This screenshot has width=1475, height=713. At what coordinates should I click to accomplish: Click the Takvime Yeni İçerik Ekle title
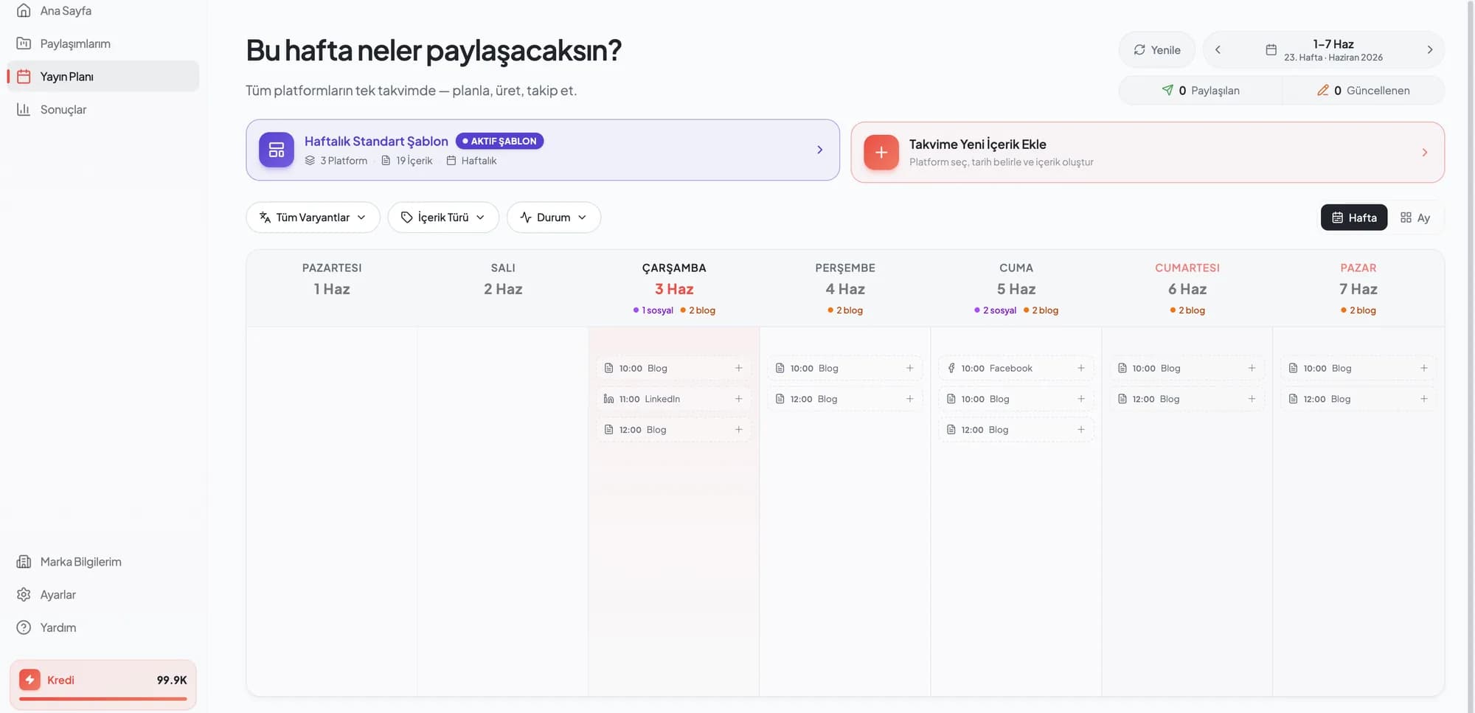(977, 145)
